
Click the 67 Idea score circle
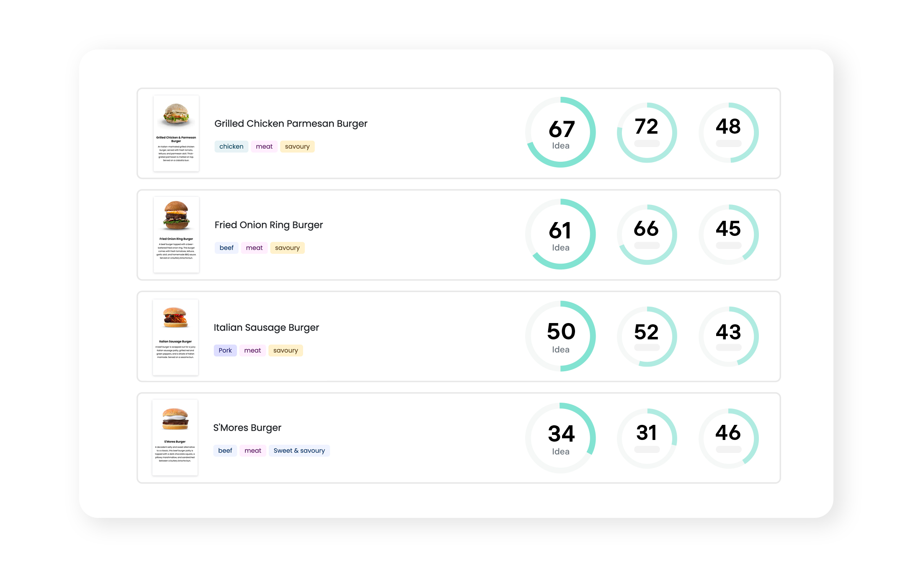pos(560,132)
